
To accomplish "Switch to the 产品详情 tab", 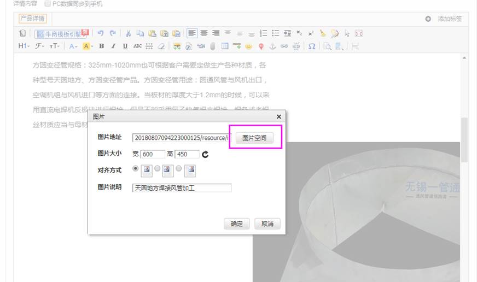I will [x=33, y=19].
